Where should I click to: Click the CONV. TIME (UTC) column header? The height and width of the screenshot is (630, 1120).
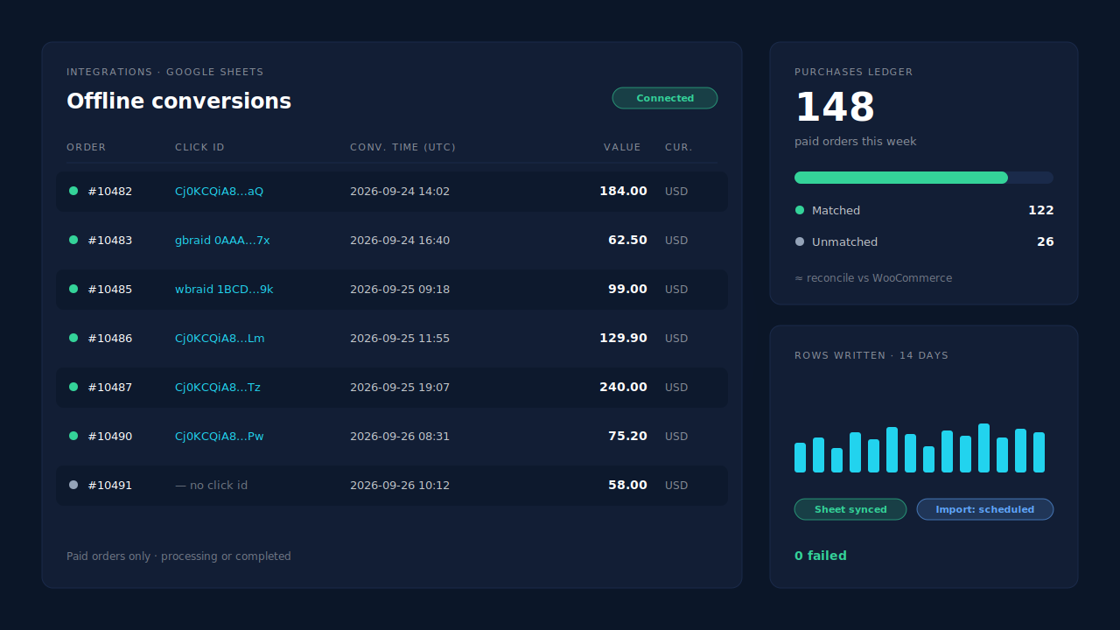(x=402, y=147)
